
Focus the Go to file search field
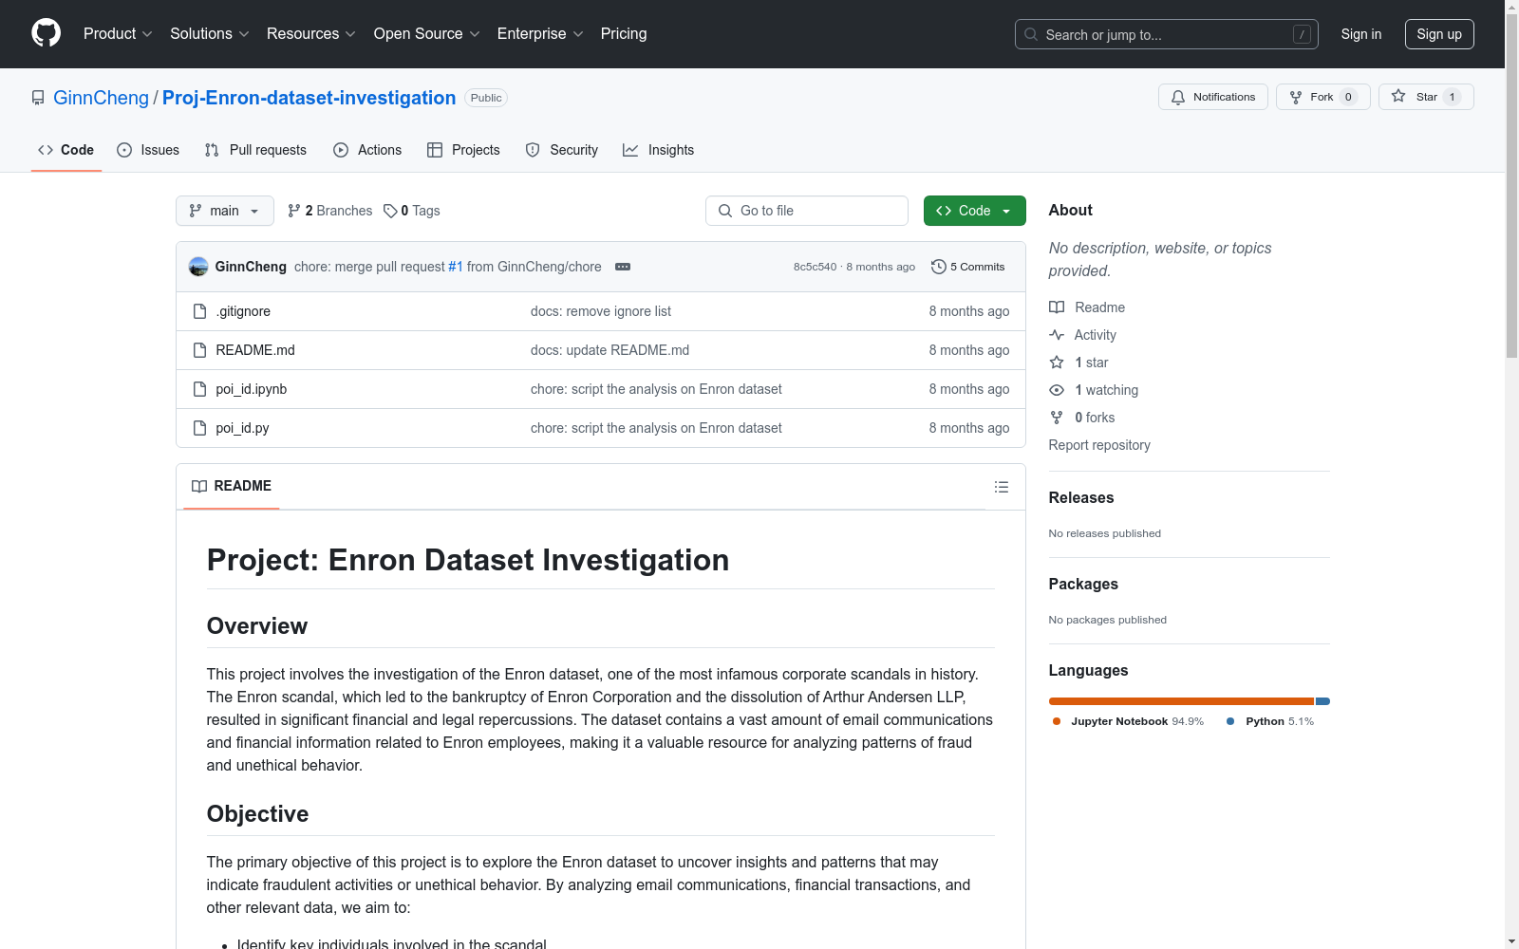click(x=807, y=211)
